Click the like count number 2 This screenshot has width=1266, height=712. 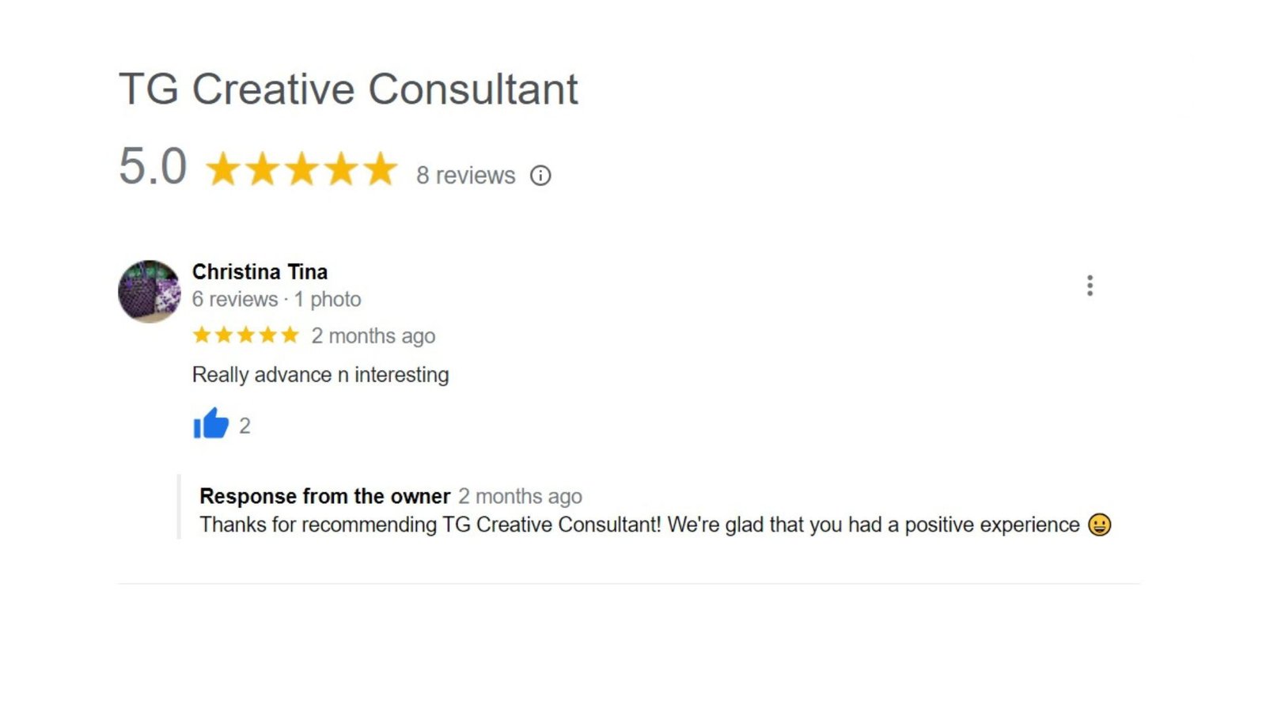point(244,426)
